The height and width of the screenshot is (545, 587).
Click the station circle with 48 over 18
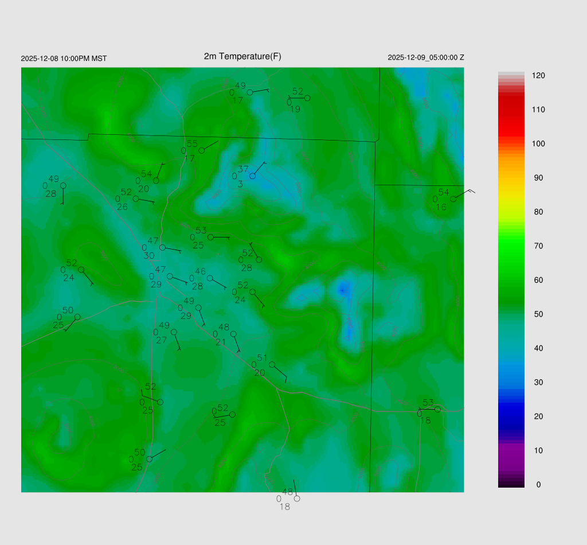coord(297,499)
